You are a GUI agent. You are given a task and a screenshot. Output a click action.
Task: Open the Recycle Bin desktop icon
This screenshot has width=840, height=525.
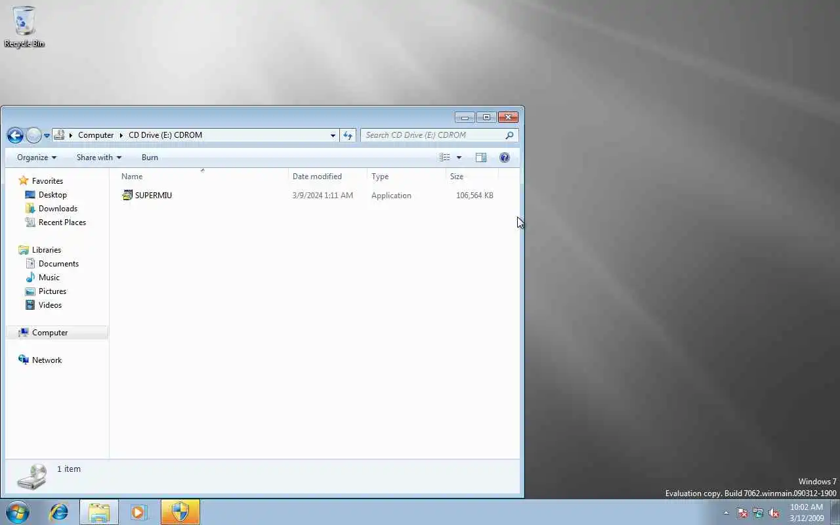click(x=24, y=27)
